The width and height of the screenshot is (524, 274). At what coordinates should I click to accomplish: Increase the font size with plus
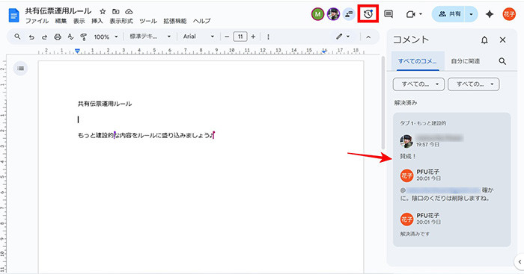click(x=253, y=37)
